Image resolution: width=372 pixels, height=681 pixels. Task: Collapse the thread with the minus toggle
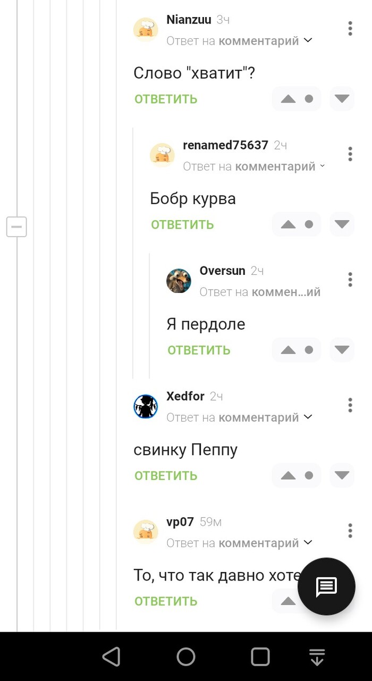click(16, 227)
